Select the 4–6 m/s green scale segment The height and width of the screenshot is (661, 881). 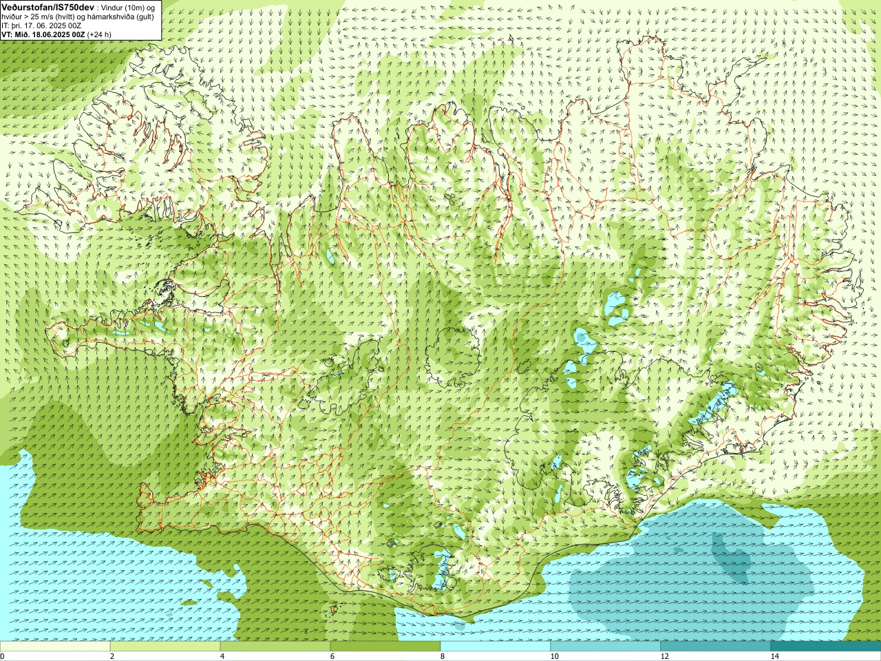(275, 647)
